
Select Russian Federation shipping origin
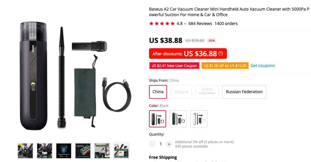(244, 92)
